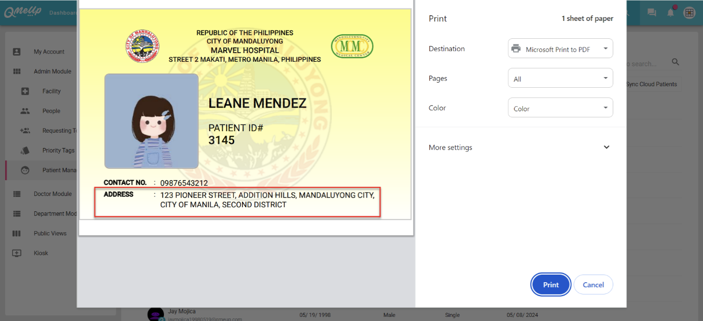Click the search magnifier icon
Image resolution: width=703 pixels, height=321 pixels.
pos(675,62)
